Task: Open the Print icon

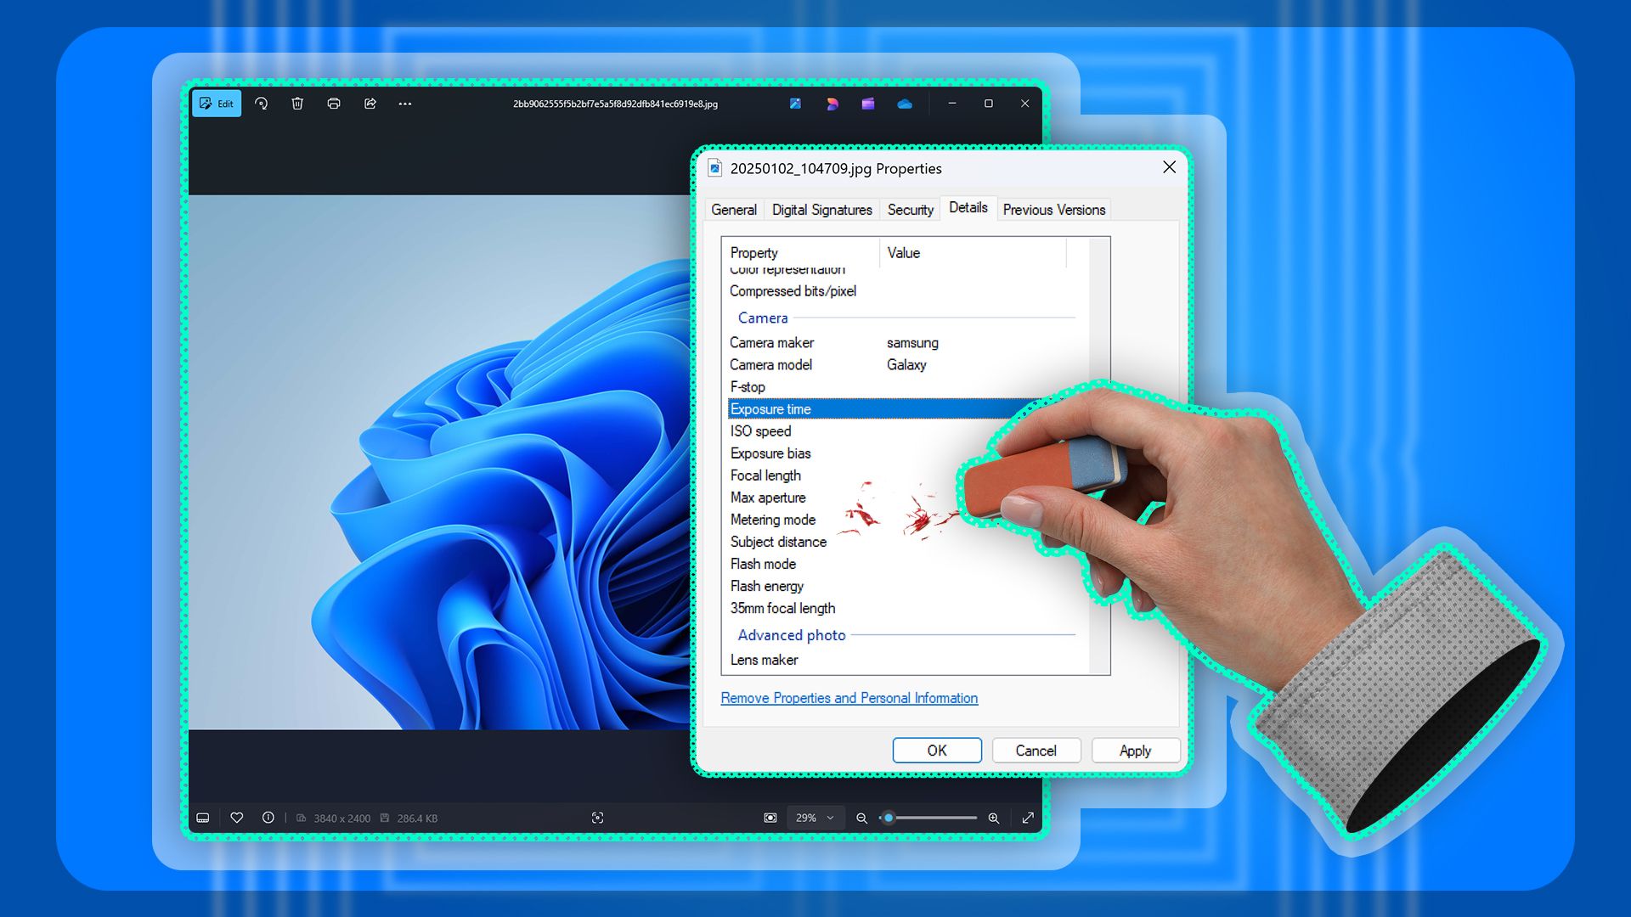Action: point(333,103)
